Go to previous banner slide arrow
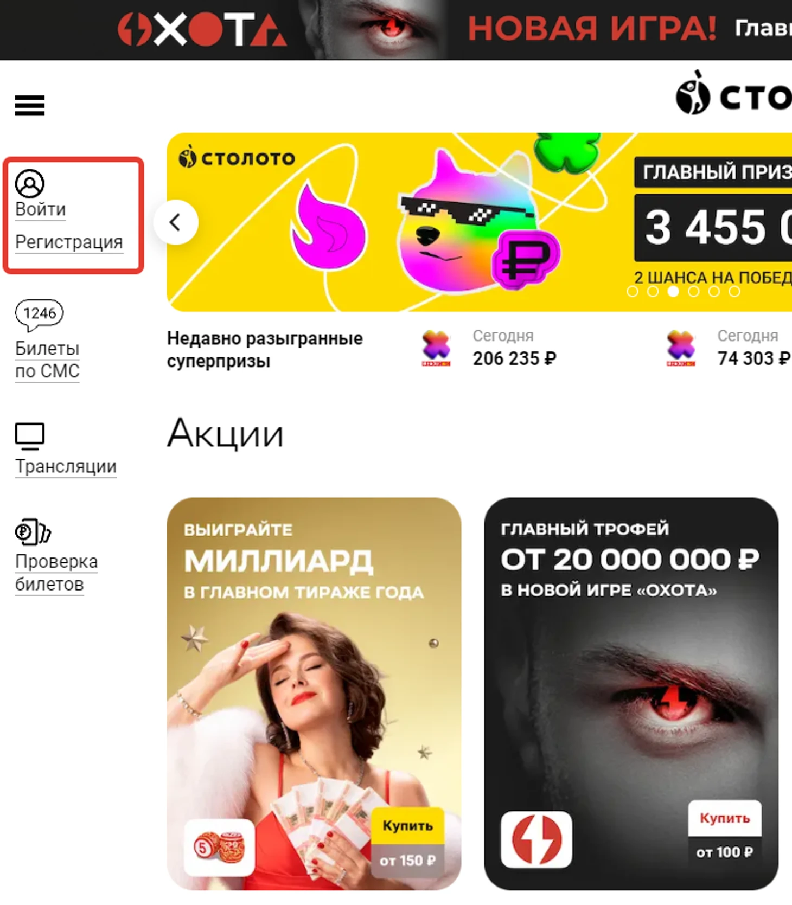Viewport: 792px width, 905px height. [x=176, y=222]
